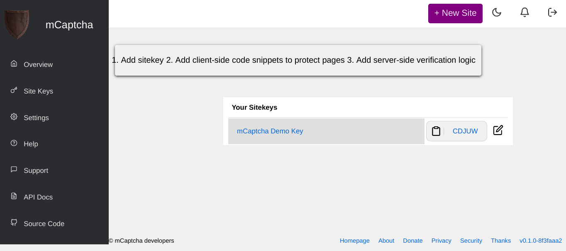This screenshot has width=566, height=251.
Task: Click the + New Site button
Action: pos(455,13)
